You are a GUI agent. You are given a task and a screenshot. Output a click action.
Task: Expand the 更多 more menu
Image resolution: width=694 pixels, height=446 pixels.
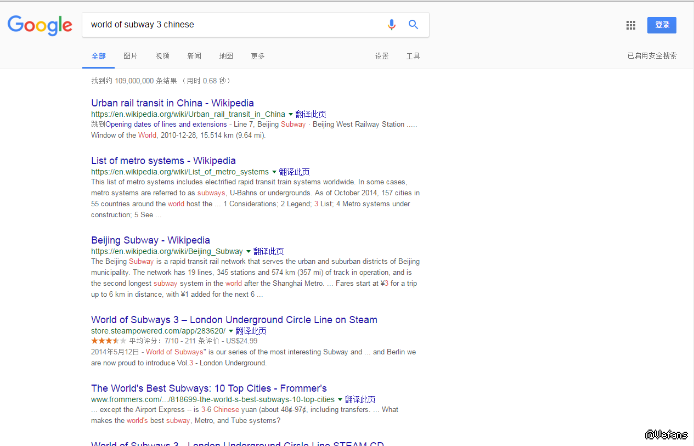pos(258,56)
